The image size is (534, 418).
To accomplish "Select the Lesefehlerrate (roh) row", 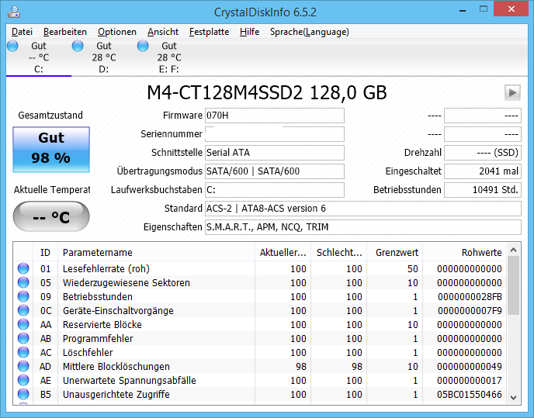I will click(x=260, y=268).
